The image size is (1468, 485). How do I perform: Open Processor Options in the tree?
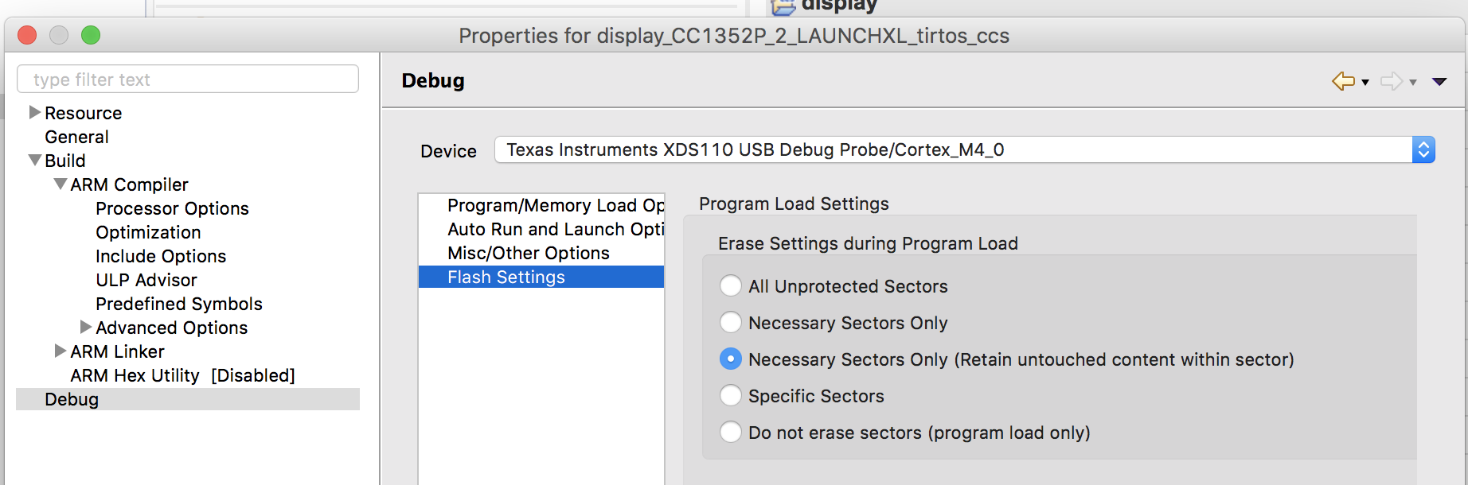(x=172, y=208)
